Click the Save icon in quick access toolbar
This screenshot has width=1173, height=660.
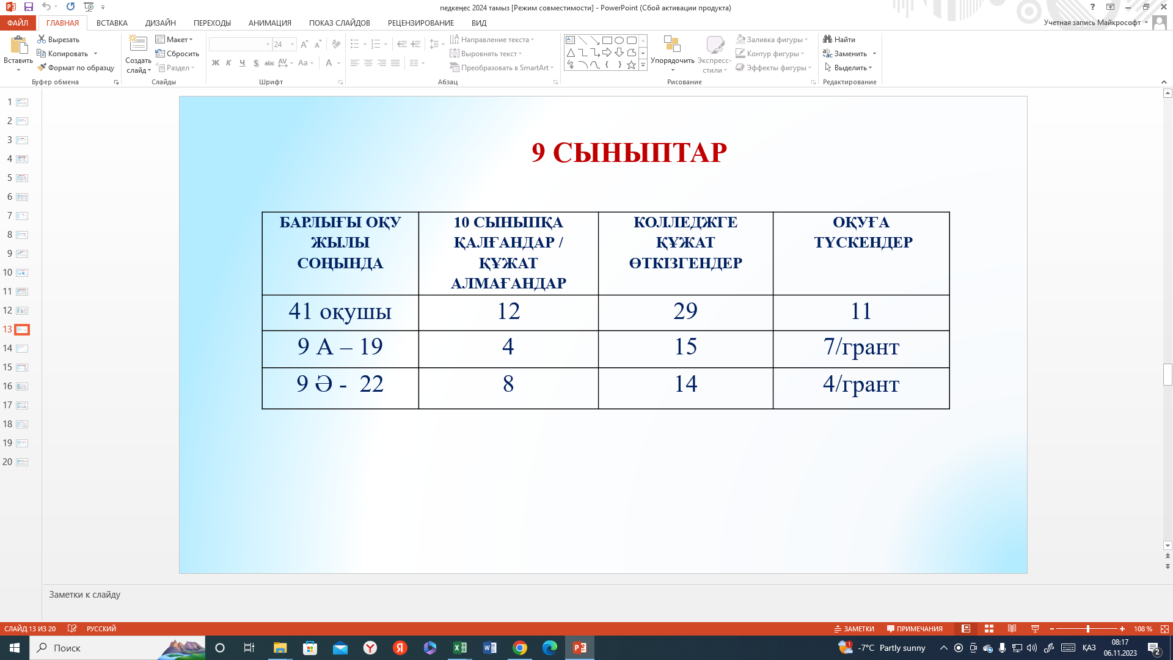(x=28, y=7)
